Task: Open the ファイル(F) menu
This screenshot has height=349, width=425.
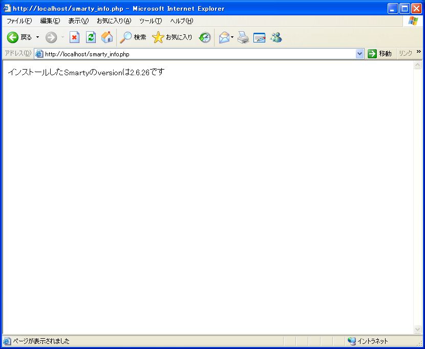Action: click(19, 21)
